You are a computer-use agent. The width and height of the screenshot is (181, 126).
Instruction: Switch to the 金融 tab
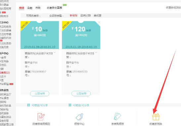click(30, 8)
